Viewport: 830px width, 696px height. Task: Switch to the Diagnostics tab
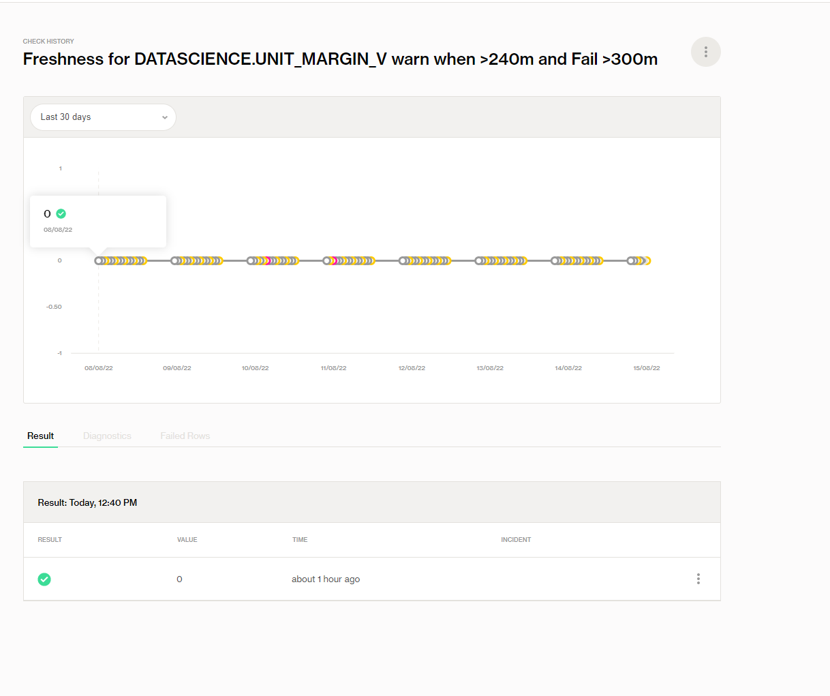click(x=107, y=436)
